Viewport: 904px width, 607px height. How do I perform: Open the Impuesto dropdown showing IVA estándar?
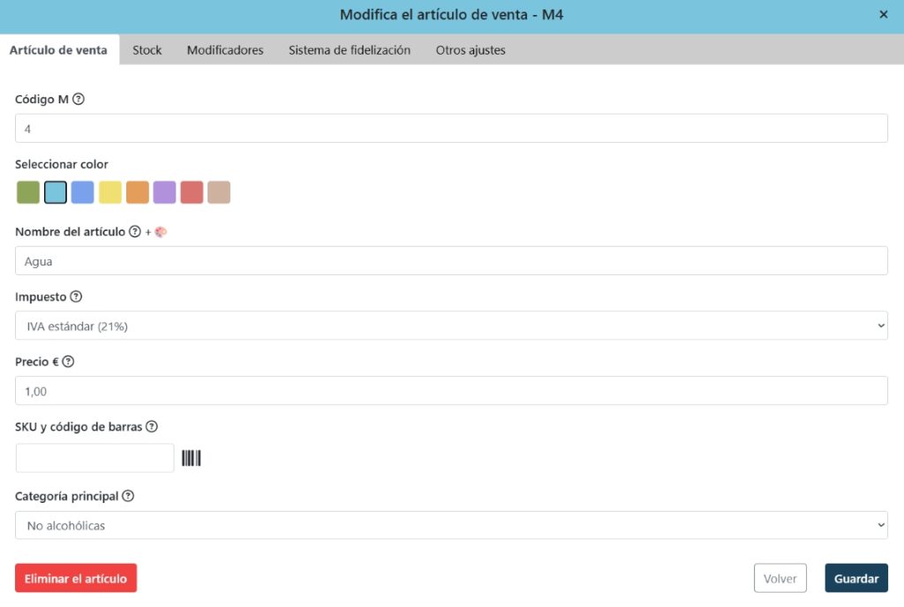pos(452,325)
